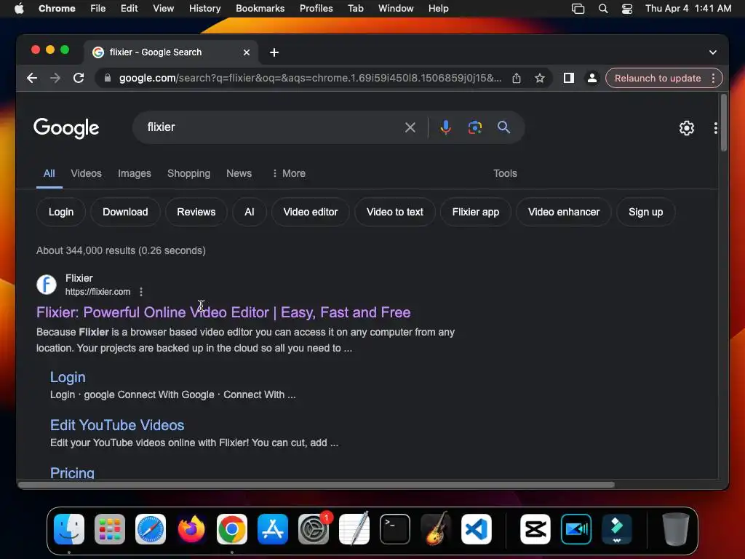Viewport: 745px width, 559px height.
Task: Open the Edit YouTube Videos sitelink
Action: [117, 425]
